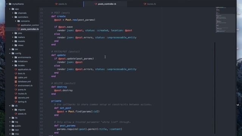This screenshot has width=242, height=136.
Task: Select the posts_controller.rb editor tab
Action: [105, 4]
